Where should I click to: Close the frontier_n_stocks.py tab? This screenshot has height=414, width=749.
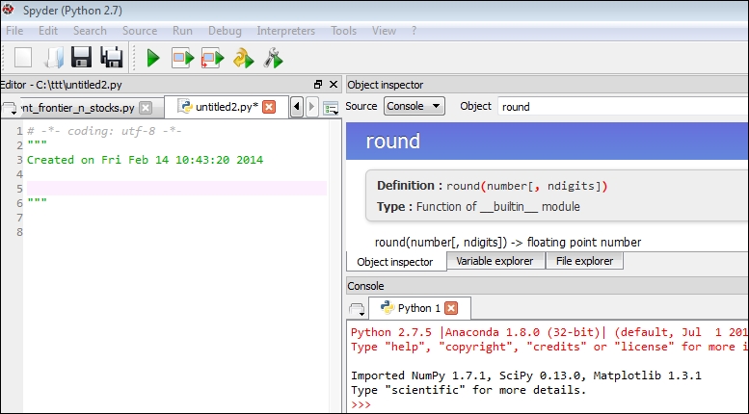tap(146, 108)
